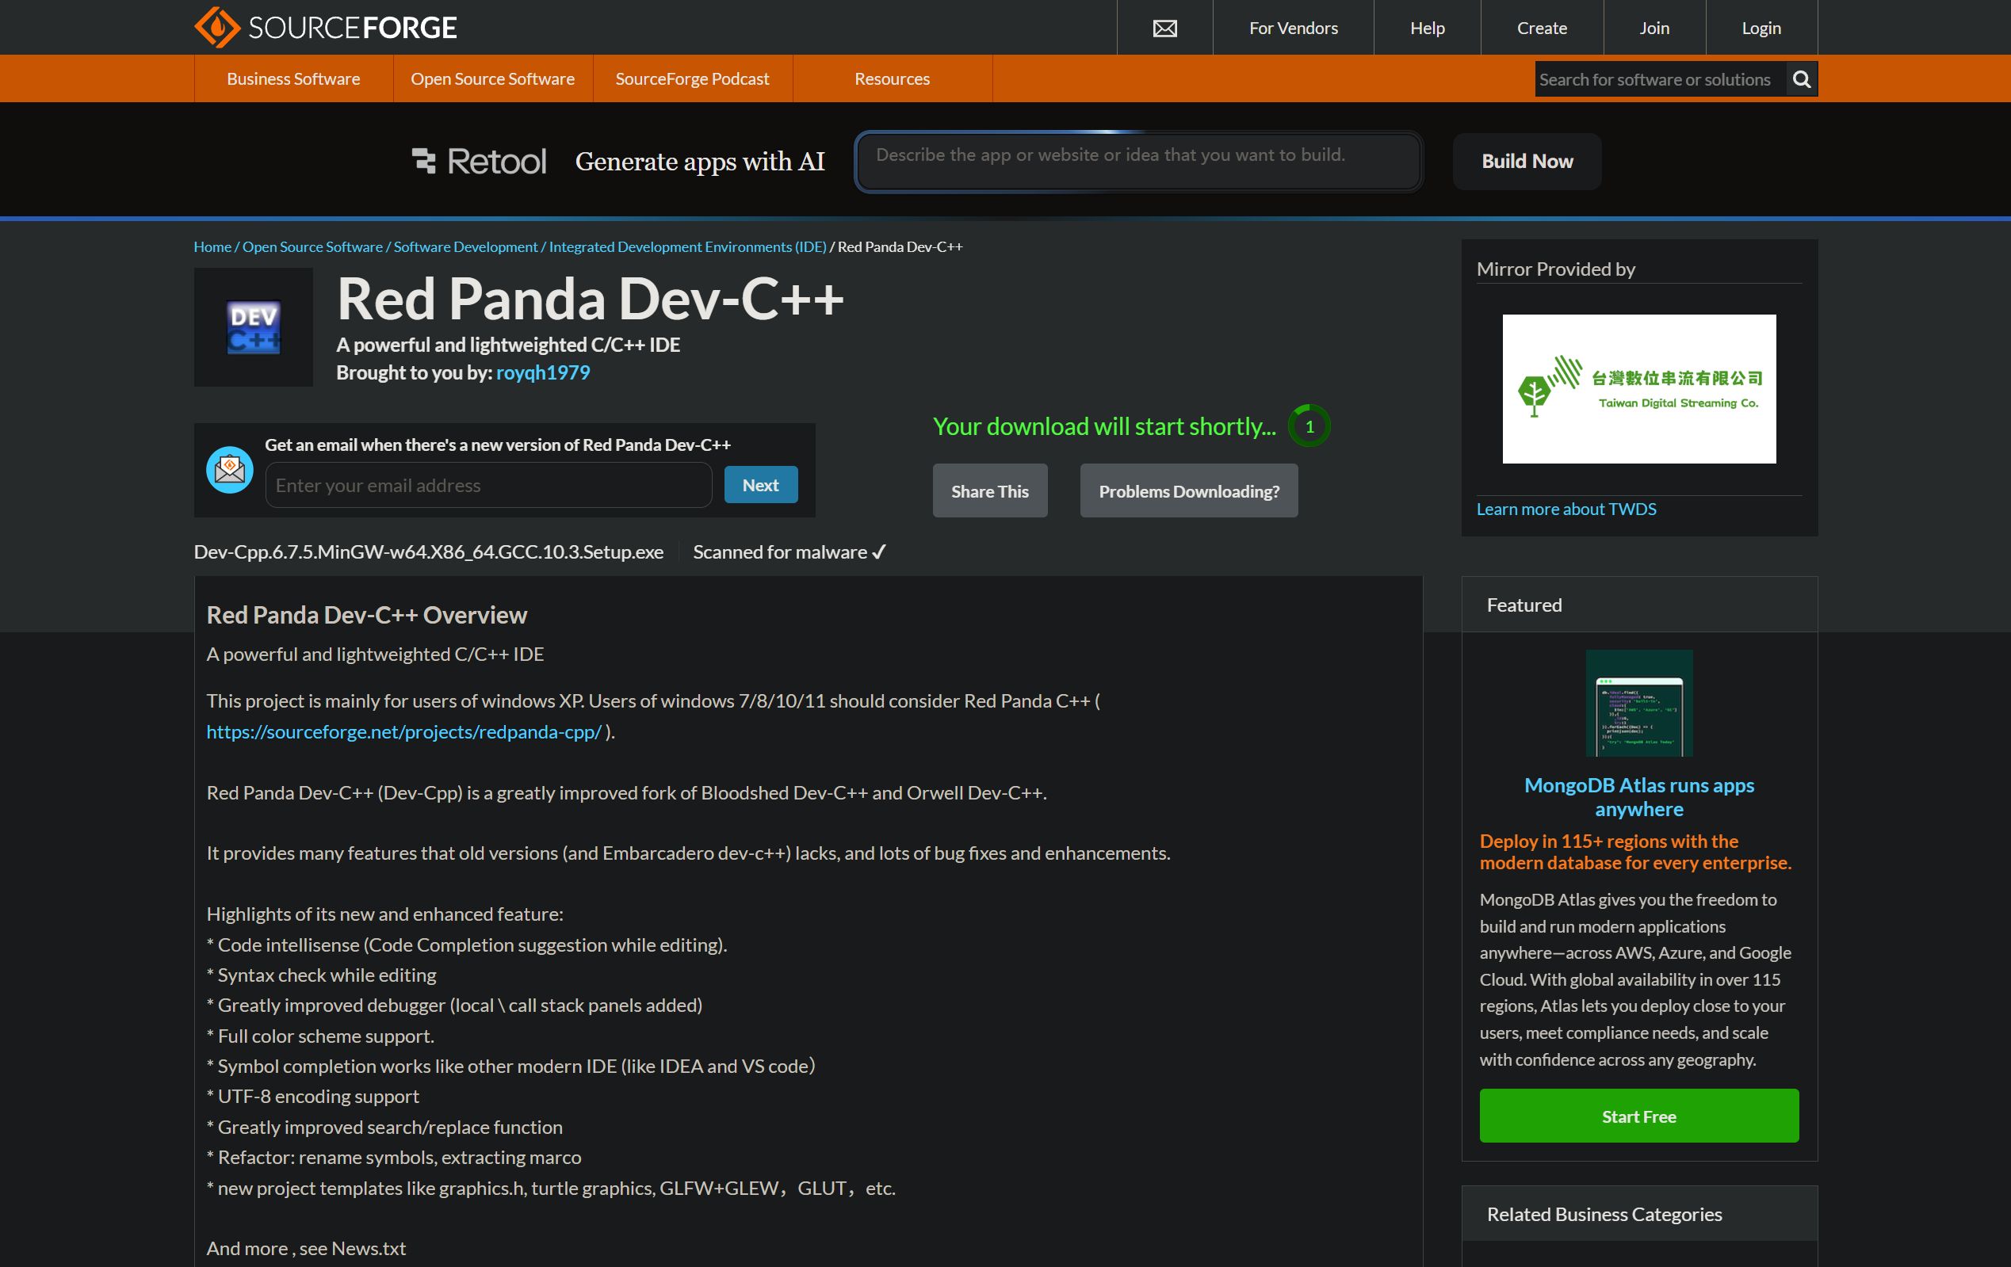Click the Problems Downloading? button
The height and width of the screenshot is (1267, 2011).
coord(1188,490)
